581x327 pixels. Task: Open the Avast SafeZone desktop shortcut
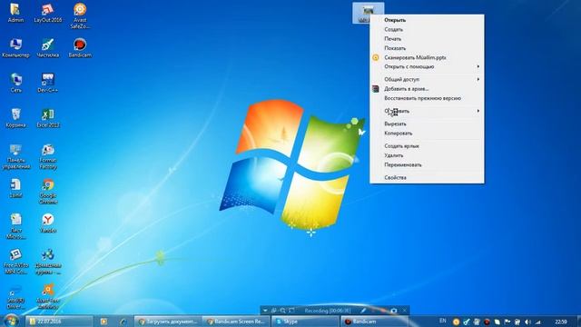coord(80,15)
